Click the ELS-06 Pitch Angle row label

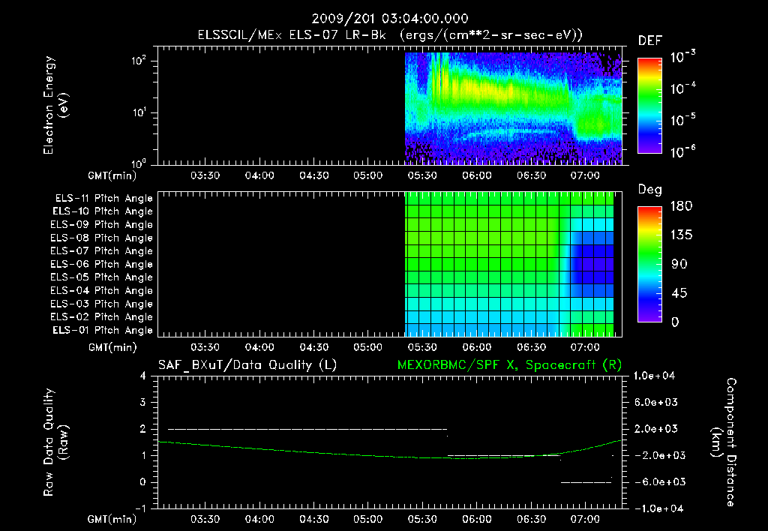[x=102, y=265]
